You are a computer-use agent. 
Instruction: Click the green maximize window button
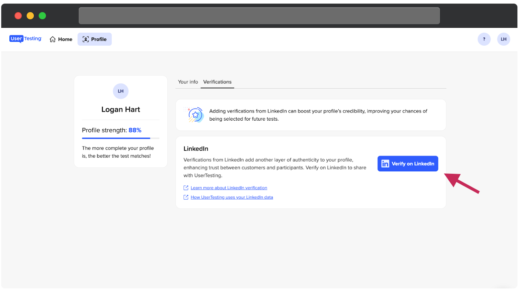coord(42,16)
